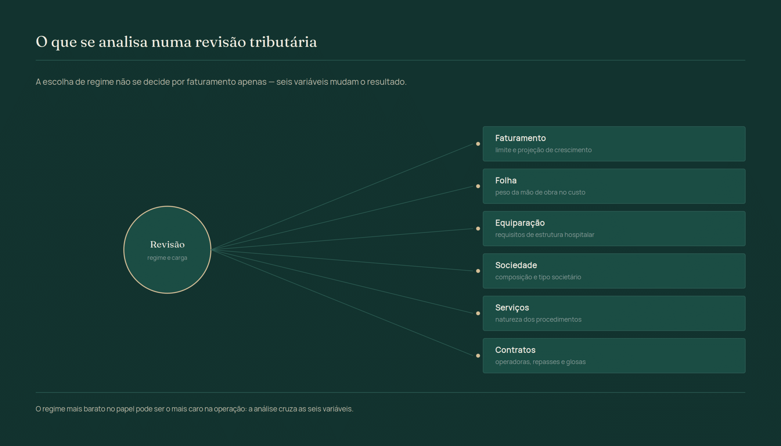Click text 'requisitos de estrutura hospitalar'
Viewport: 781px width, 446px height.
pos(545,235)
